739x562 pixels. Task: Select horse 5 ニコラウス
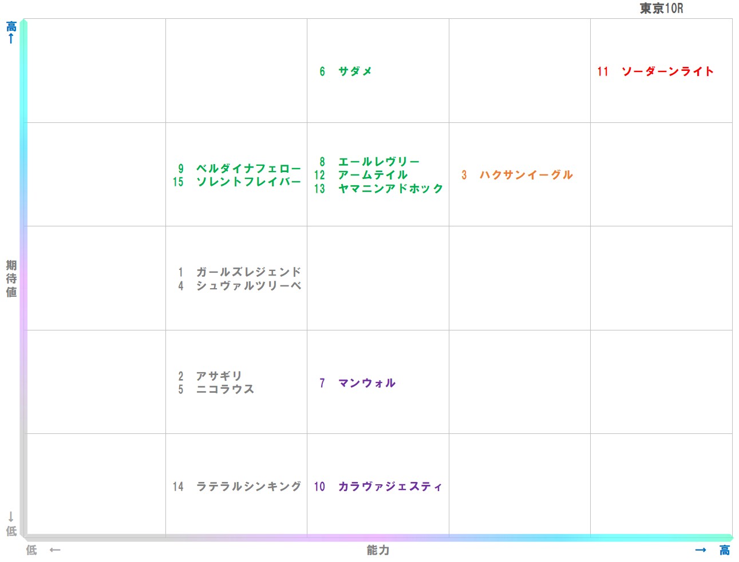[x=216, y=389]
